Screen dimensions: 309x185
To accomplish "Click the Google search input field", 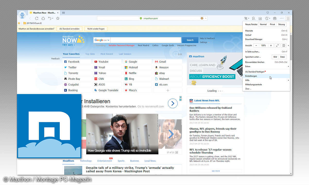I will pos(146,40).
